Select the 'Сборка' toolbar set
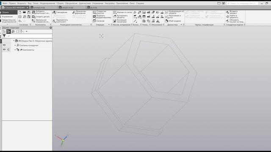The image size is (271, 152). click(x=8, y=12)
